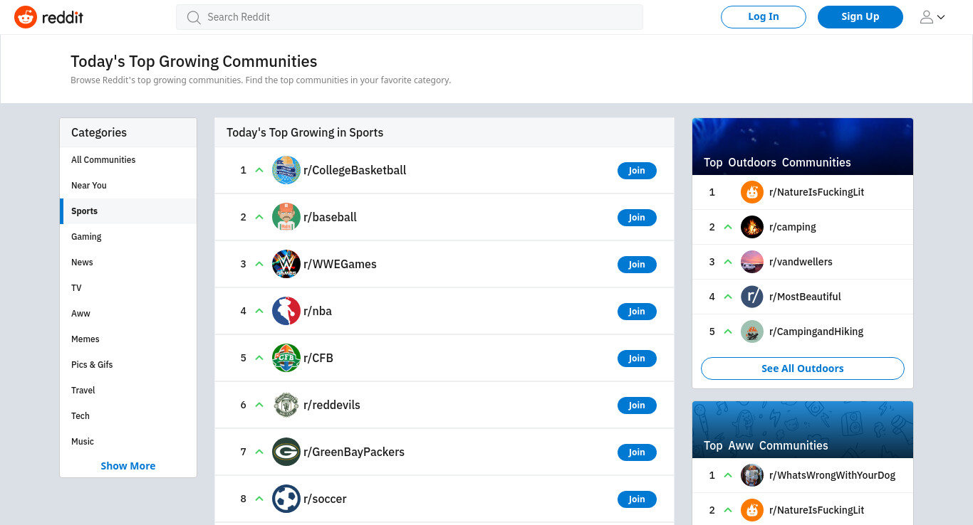Click the green up arrow beside r/camping
Screen dimensions: 973x525
click(728, 227)
